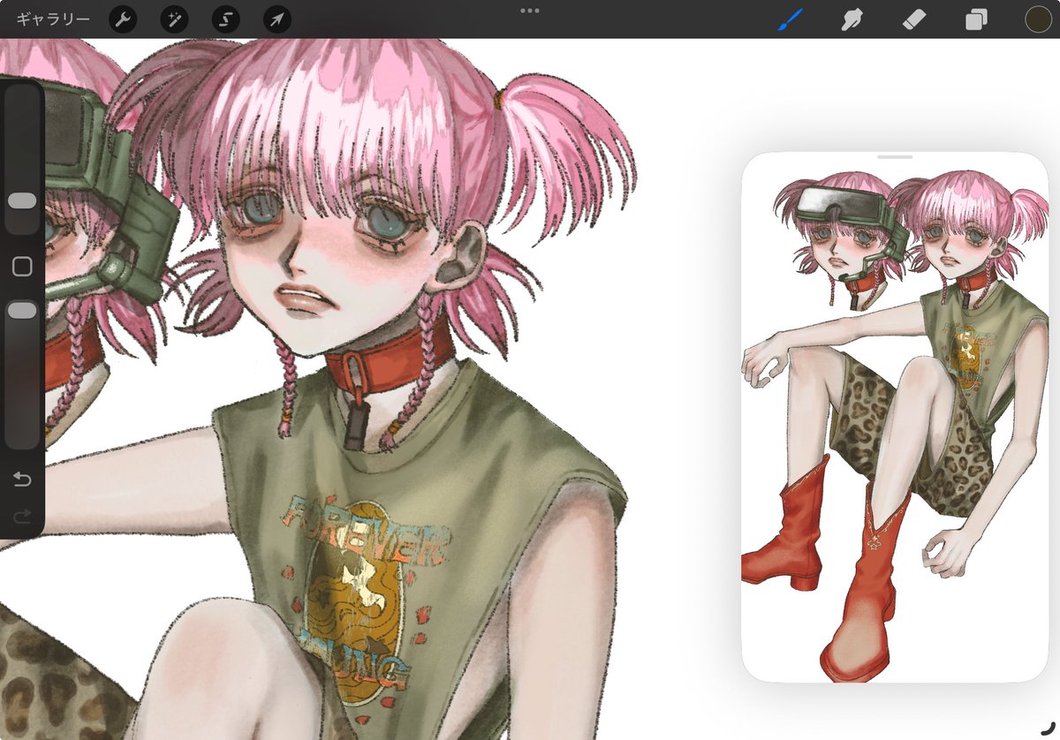Redo with the sidebar redo arrow
The height and width of the screenshot is (740, 1060).
tap(22, 516)
